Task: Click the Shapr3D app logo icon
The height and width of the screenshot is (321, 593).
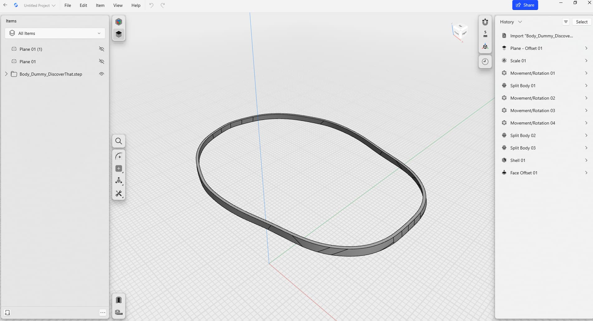Action: tap(16, 5)
